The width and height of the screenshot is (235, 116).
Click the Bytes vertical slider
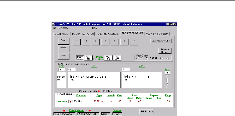167,81
